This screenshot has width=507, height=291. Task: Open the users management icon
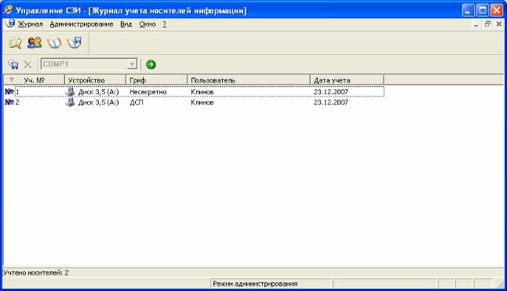click(x=35, y=43)
